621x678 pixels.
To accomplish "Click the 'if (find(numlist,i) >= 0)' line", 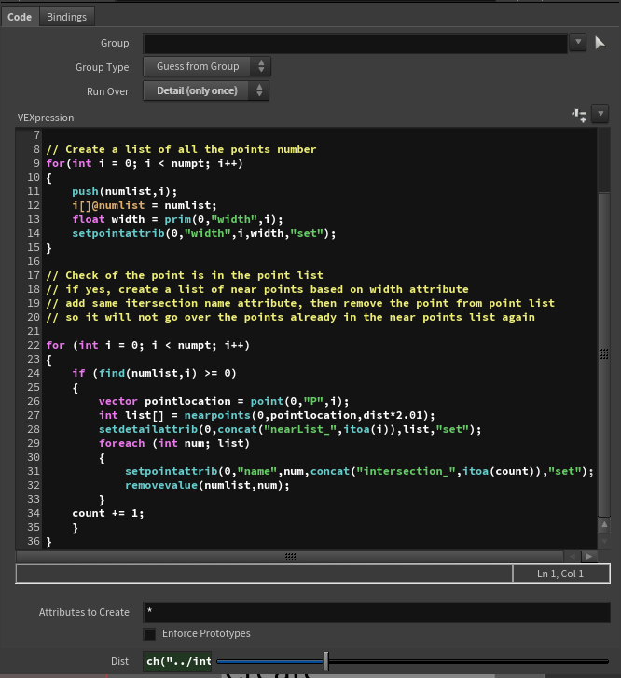I will coord(155,373).
